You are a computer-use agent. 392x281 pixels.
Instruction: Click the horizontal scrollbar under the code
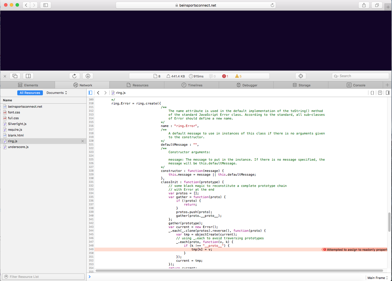[x=239, y=271]
